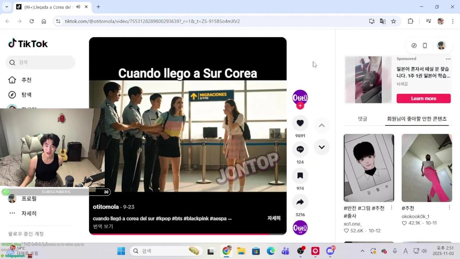Expand video description with 자세히
Image resolution: width=460 pixels, height=259 pixels.
tap(274, 218)
